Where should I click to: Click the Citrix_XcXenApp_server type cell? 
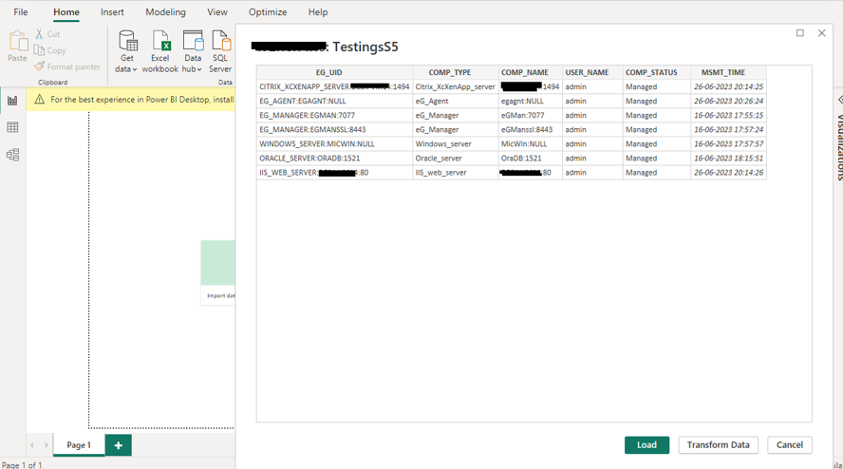456,86
